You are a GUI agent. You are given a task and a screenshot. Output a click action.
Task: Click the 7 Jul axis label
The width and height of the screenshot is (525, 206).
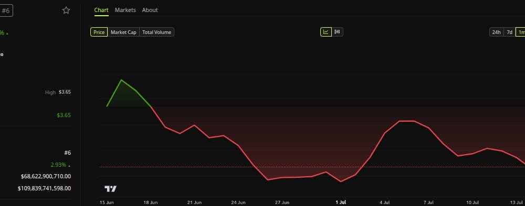[428, 202]
